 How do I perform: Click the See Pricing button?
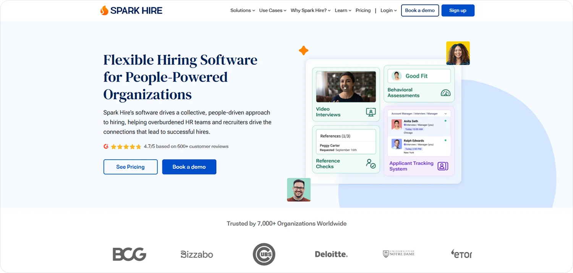[130, 167]
